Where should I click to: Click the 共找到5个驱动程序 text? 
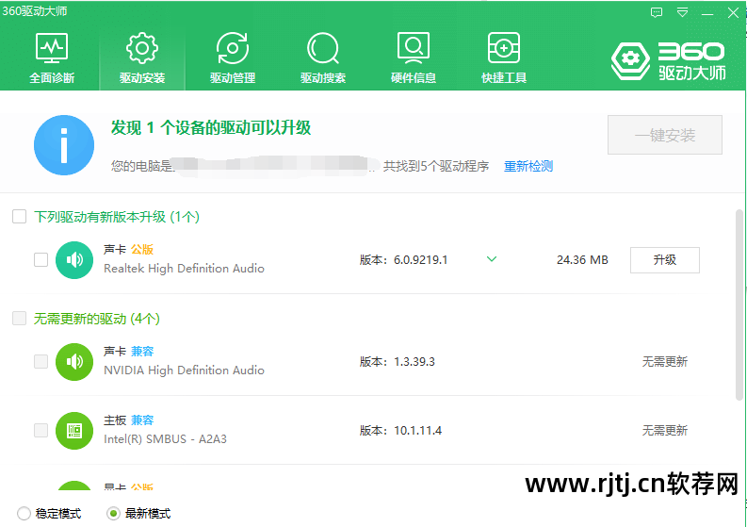click(436, 167)
